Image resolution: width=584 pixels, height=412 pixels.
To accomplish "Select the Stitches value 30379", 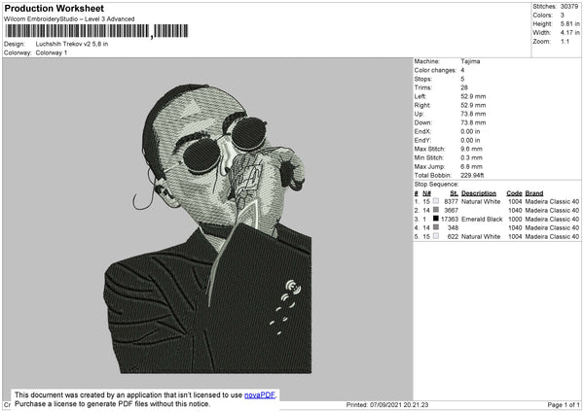I will click(x=569, y=7).
